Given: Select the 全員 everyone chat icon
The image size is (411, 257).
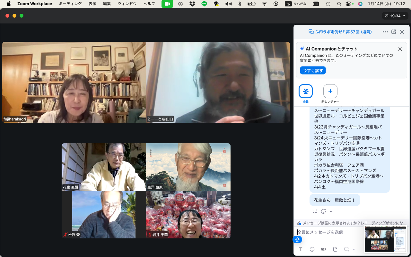Looking at the screenshot, I should (306, 91).
